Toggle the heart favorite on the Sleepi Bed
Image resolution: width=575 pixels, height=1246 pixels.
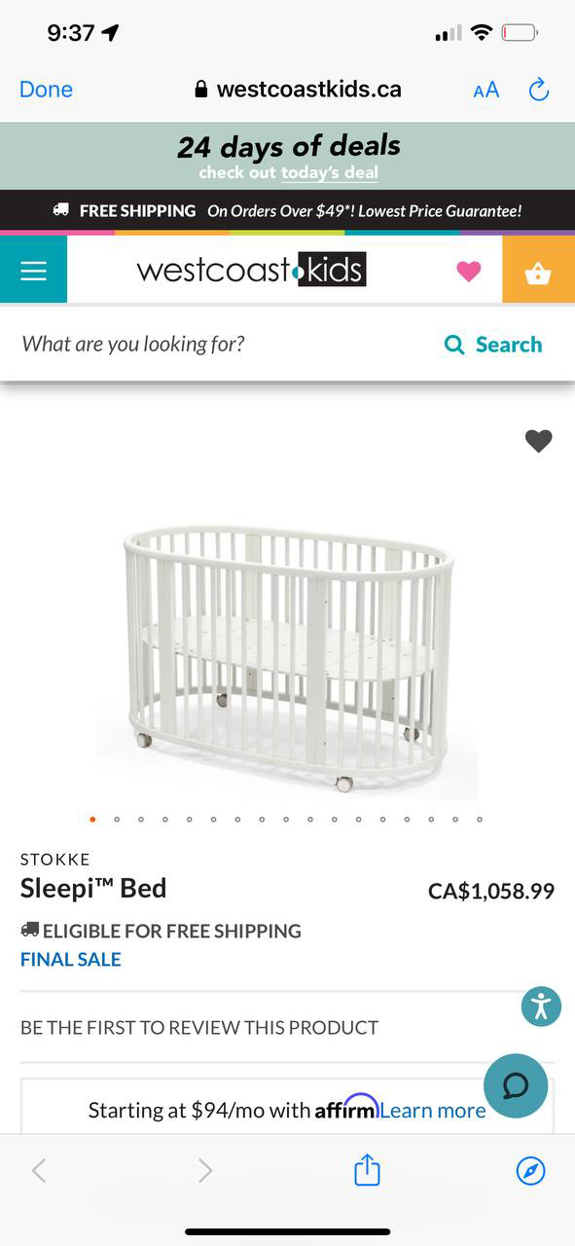click(538, 441)
